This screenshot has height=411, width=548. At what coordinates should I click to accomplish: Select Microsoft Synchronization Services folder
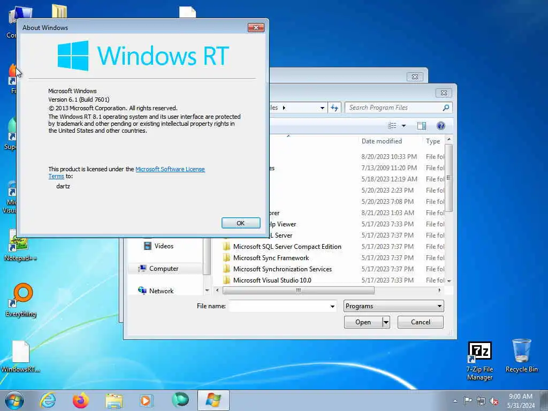tap(283, 269)
